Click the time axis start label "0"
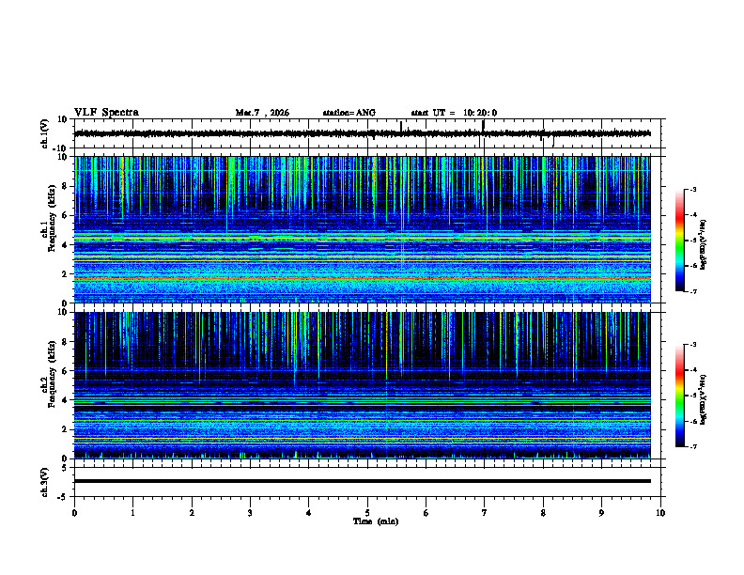The image size is (744, 575). pos(74,513)
